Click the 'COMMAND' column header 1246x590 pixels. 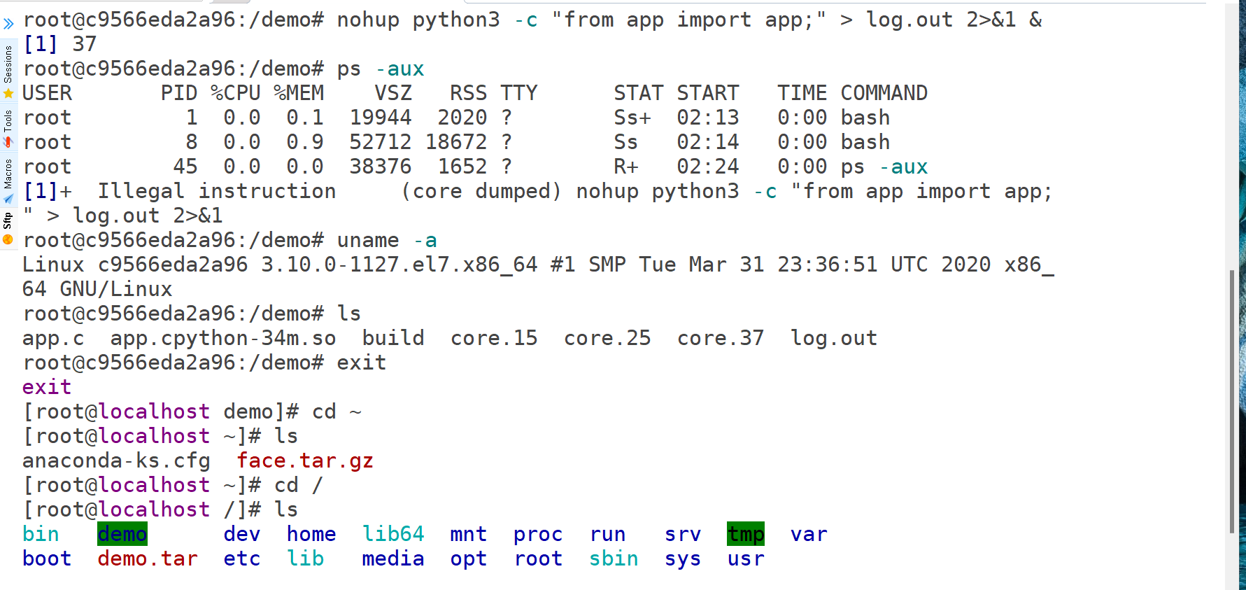884,93
